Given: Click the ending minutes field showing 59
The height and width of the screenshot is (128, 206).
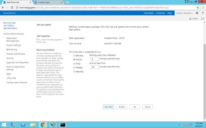Looking at the screenshot, I should (x=95, y=67).
